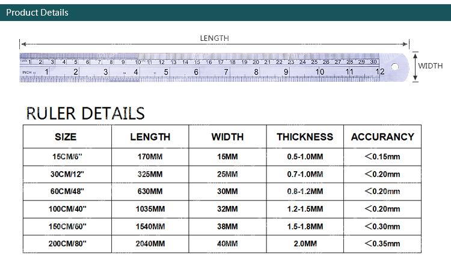Select the THICKNESS column header
451x263 pixels.
(x=305, y=137)
